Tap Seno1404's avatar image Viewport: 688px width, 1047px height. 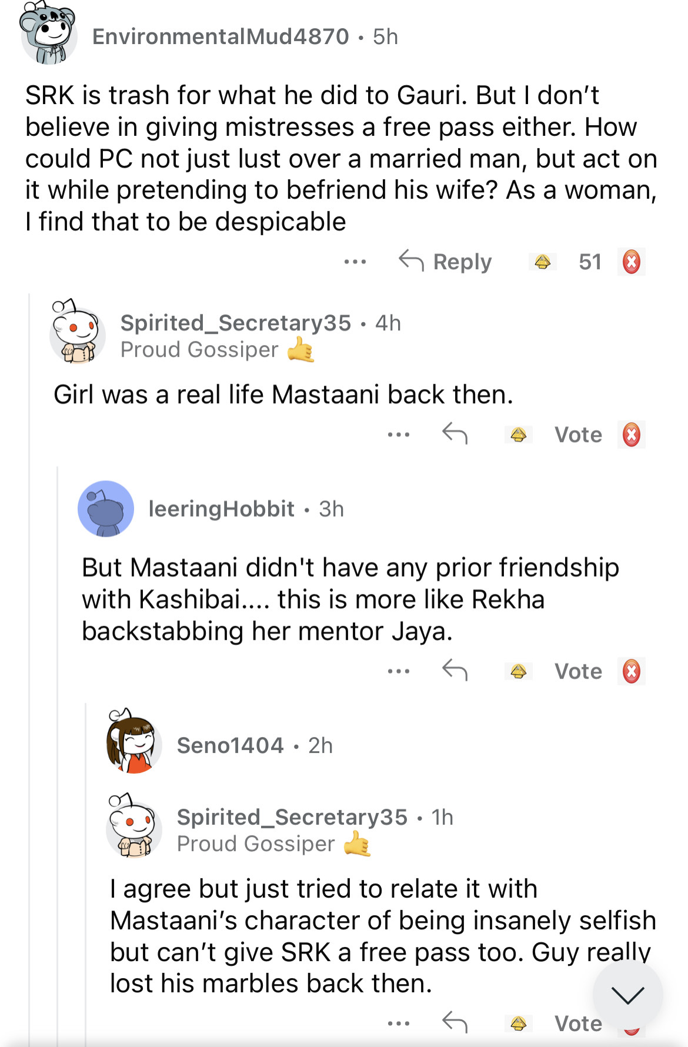[x=134, y=743]
